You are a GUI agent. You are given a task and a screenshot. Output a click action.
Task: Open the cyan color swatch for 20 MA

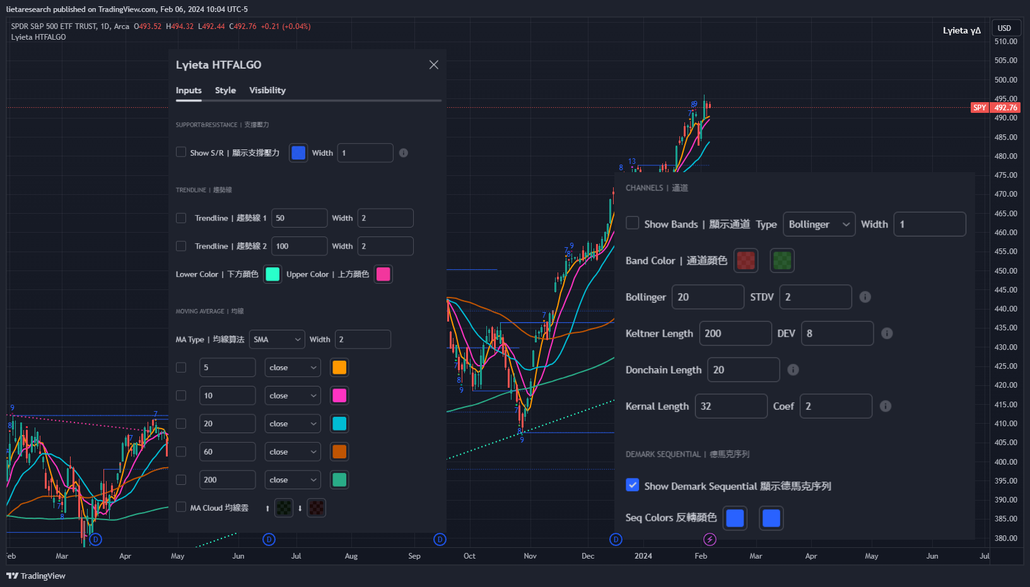[339, 424]
